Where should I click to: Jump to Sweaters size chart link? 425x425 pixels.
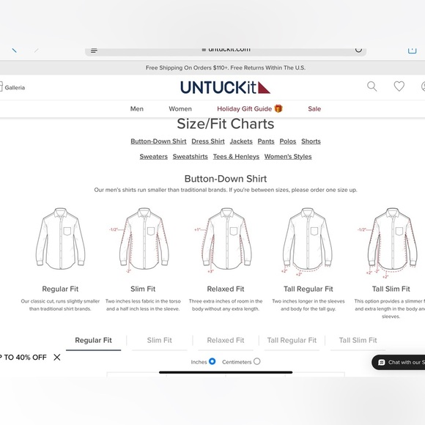pyautogui.click(x=153, y=157)
